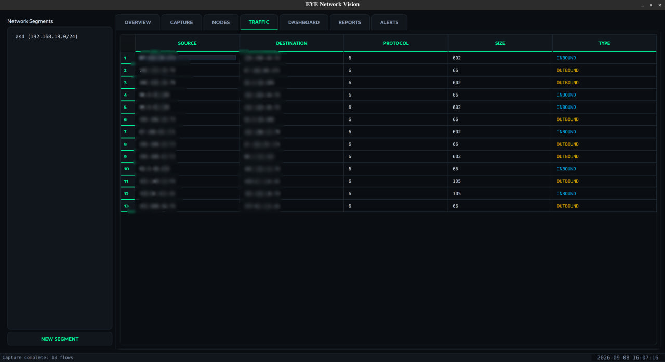
Task: Open the Capture tab
Action: 181,22
